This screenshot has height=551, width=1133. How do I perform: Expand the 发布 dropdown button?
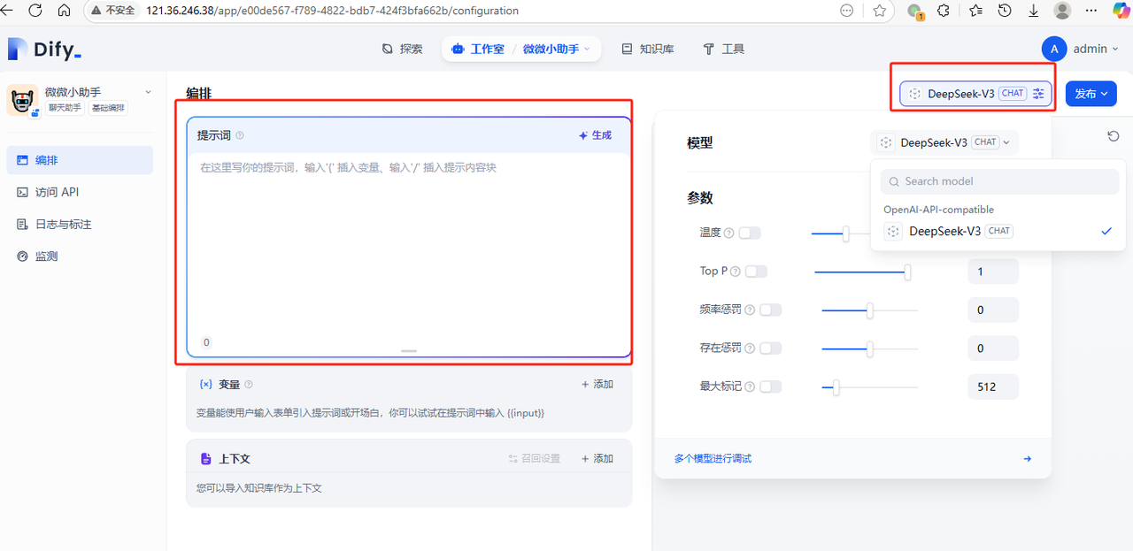(1091, 94)
